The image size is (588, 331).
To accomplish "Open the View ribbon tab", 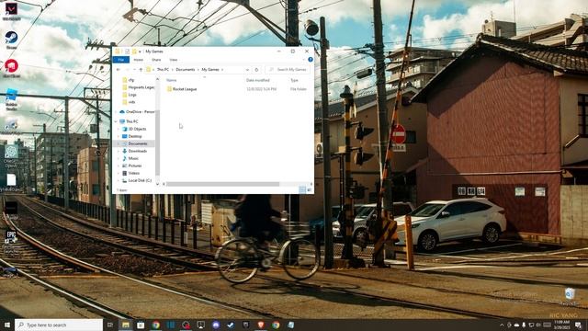I will [174, 60].
